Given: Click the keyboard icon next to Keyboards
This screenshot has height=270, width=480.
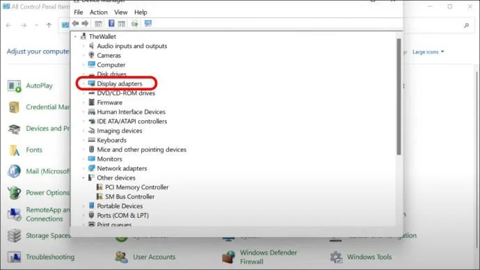Looking at the screenshot, I should [x=91, y=140].
